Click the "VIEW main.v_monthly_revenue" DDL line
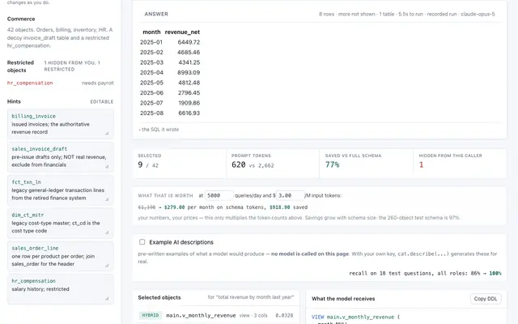The height and width of the screenshot is (324, 518). [355, 317]
